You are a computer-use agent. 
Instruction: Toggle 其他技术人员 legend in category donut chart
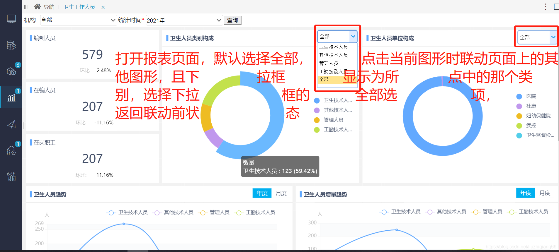click(333, 110)
